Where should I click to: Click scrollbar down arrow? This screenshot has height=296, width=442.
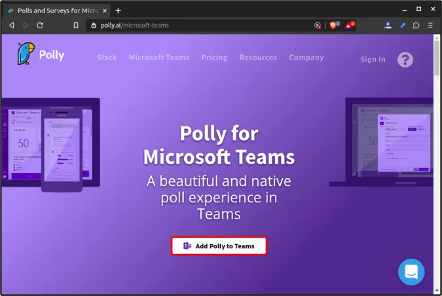tap(437, 291)
